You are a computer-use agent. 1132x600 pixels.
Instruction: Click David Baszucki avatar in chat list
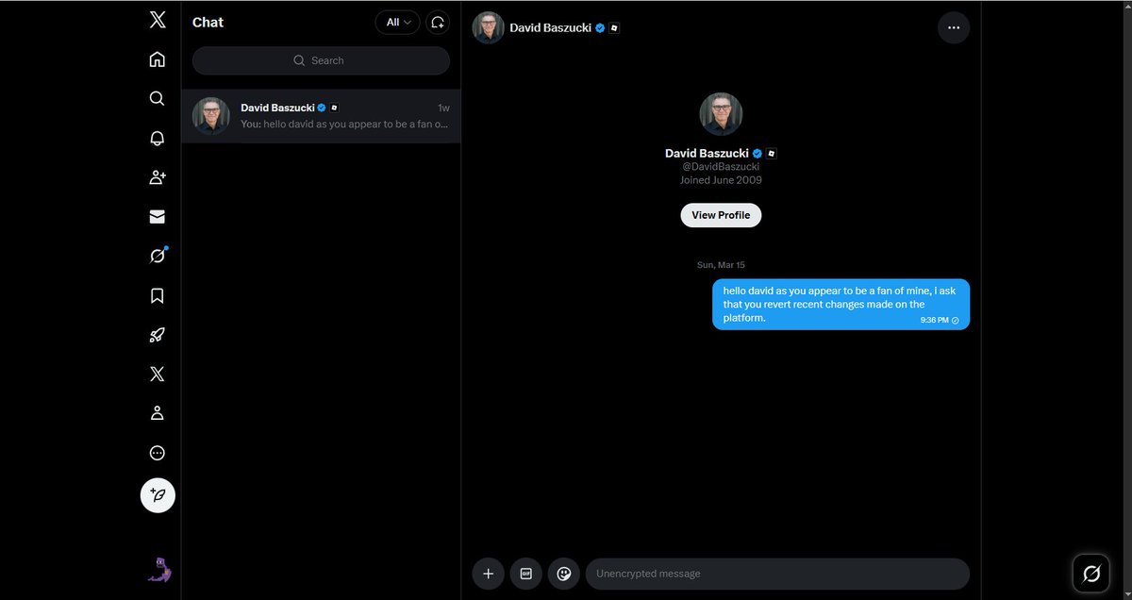click(x=211, y=116)
